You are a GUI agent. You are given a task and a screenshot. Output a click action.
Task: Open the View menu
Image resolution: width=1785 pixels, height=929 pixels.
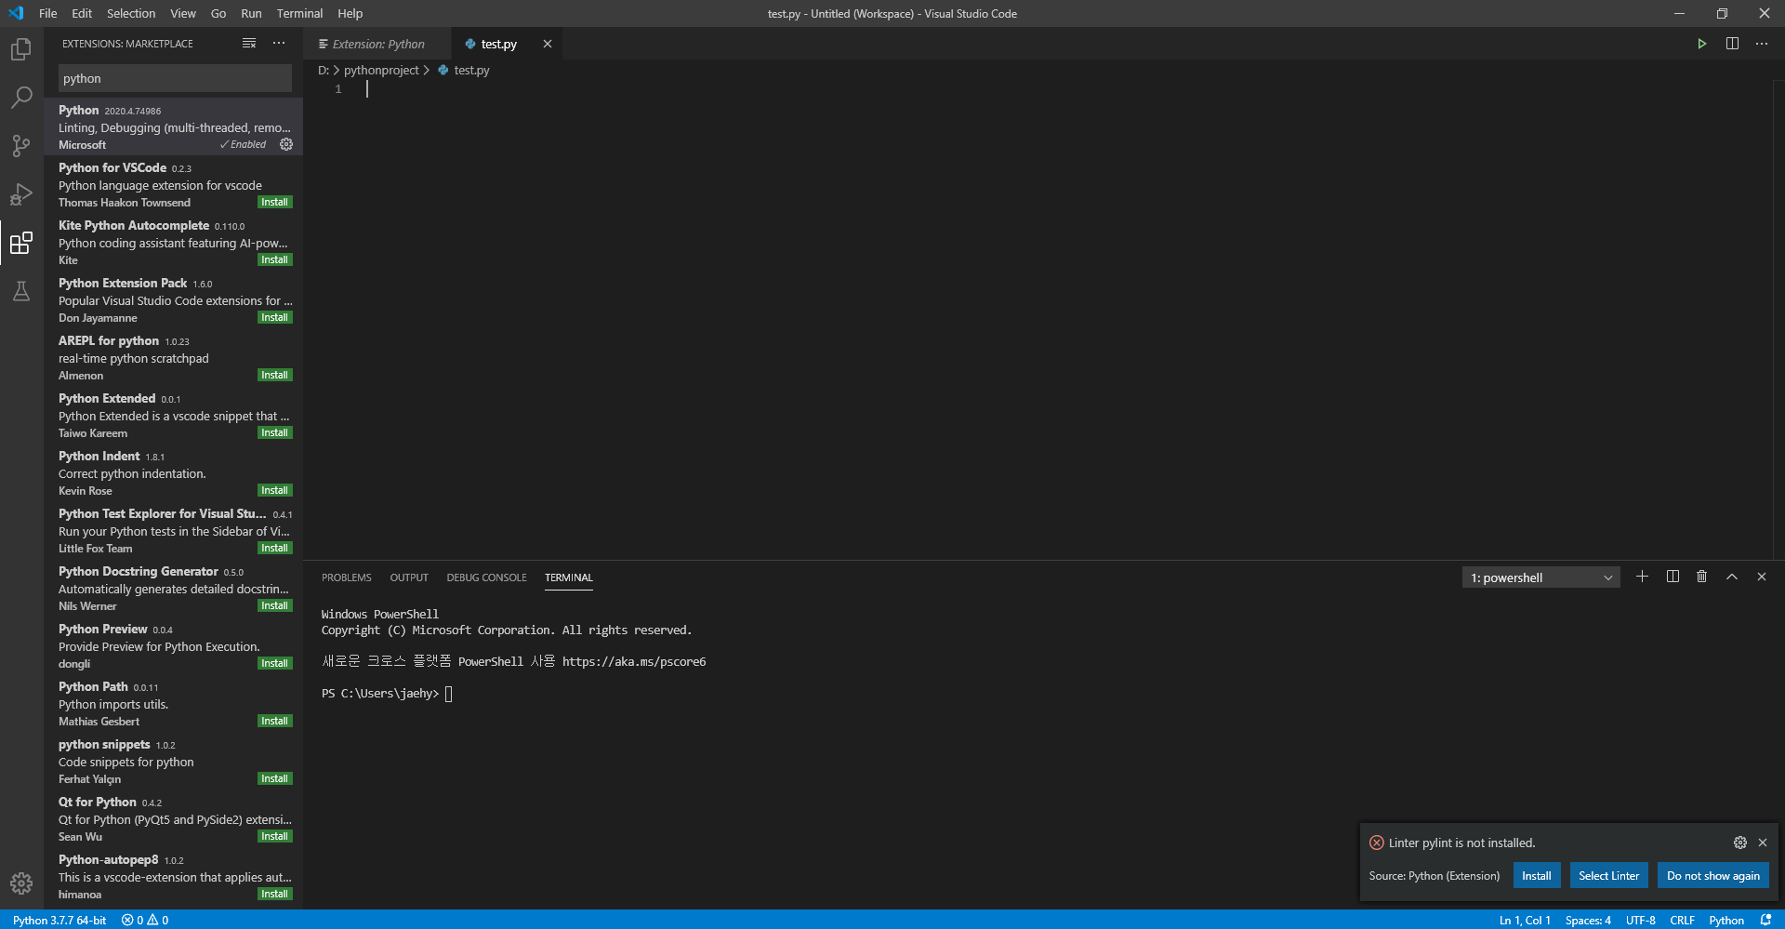183,13
